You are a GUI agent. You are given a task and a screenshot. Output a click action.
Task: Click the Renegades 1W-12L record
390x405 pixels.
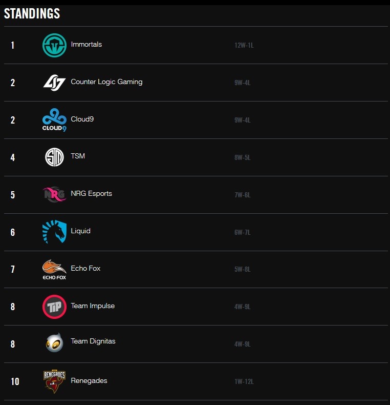coord(244,382)
